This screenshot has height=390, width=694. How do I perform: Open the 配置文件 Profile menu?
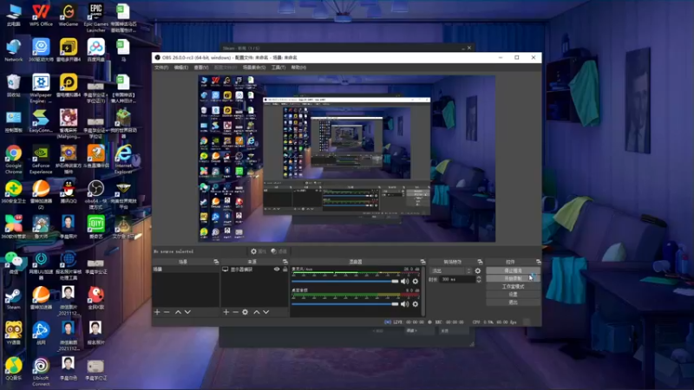pos(226,68)
